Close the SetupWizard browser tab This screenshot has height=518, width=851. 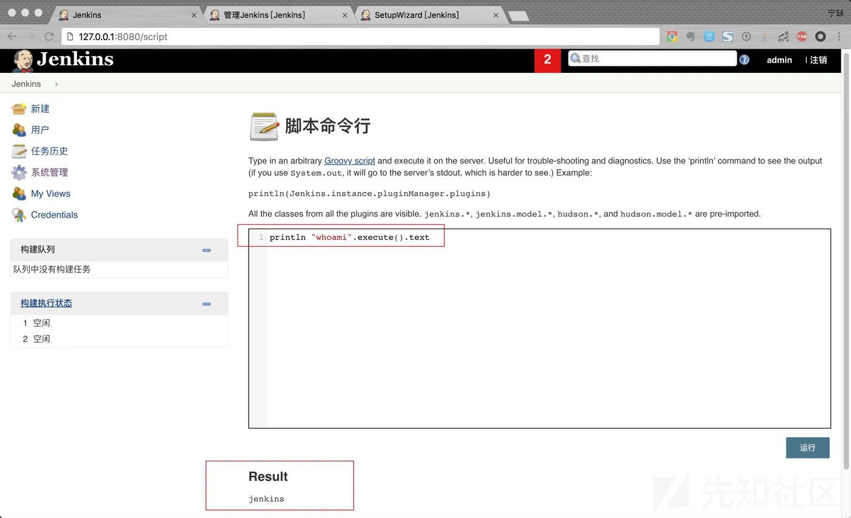496,15
